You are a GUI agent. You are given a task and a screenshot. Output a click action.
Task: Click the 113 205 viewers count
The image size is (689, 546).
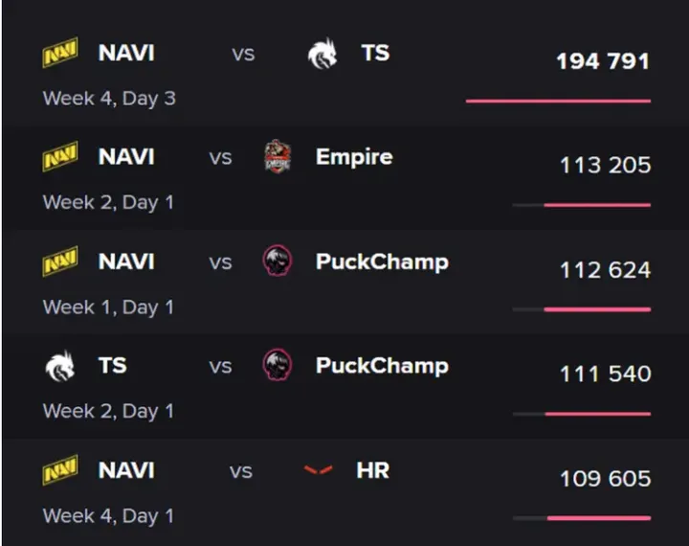tap(606, 166)
